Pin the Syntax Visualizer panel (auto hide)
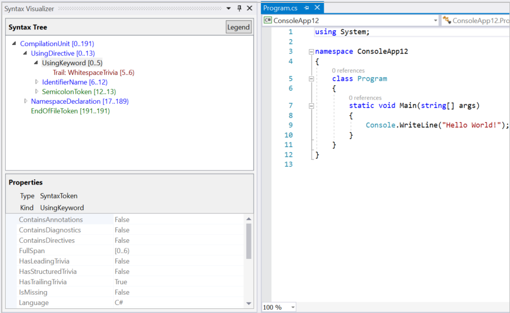 (x=239, y=8)
